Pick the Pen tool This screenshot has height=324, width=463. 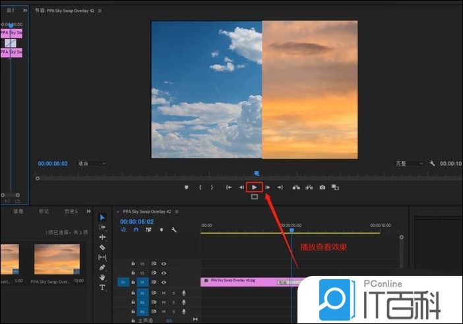[102, 267]
